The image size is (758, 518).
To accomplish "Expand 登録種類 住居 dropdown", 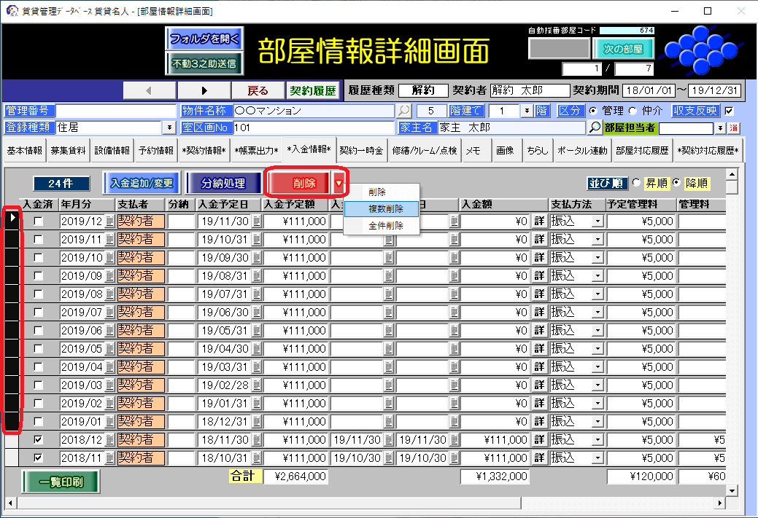I will click(170, 127).
